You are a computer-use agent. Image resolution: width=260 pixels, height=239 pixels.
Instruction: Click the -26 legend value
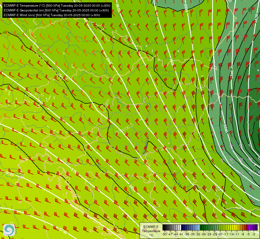(x=210, y=234)
